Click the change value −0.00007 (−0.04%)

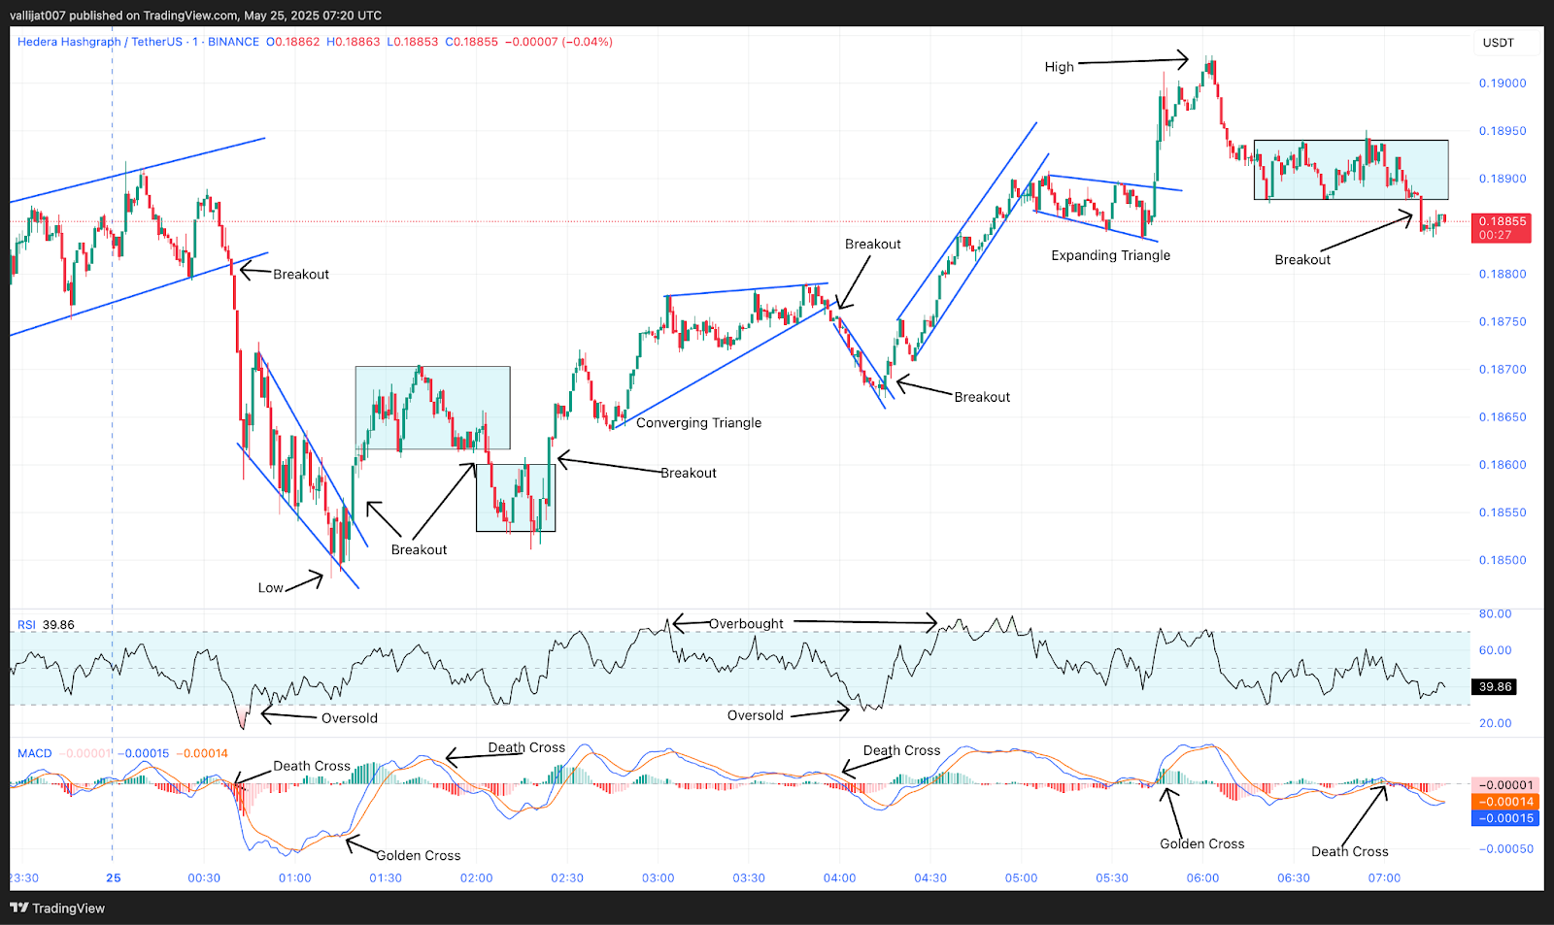(558, 42)
